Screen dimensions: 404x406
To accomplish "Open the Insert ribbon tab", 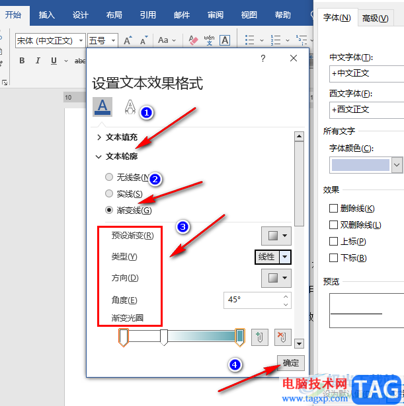I will click(47, 15).
